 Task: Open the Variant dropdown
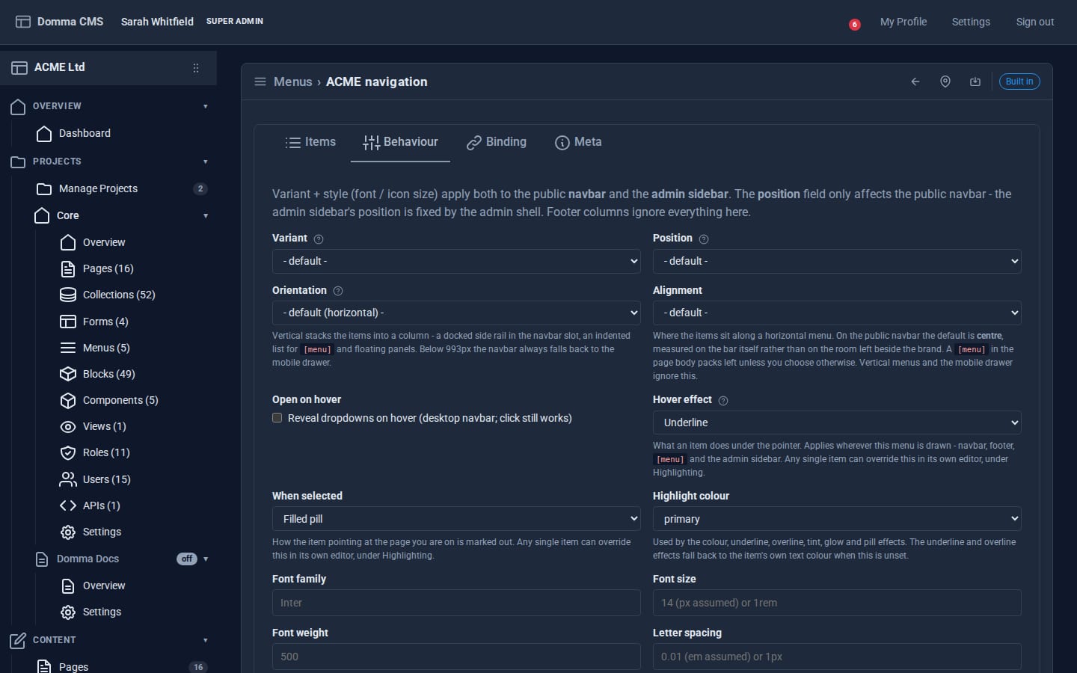tap(456, 261)
